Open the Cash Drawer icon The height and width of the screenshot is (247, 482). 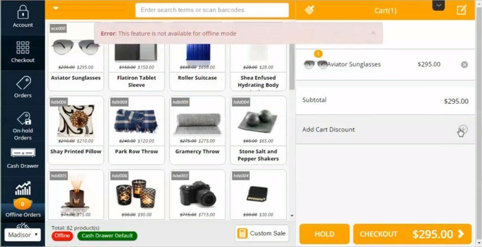(x=23, y=153)
